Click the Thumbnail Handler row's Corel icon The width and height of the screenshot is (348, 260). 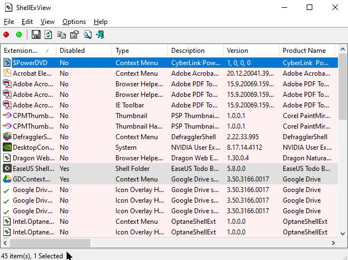[7, 126]
